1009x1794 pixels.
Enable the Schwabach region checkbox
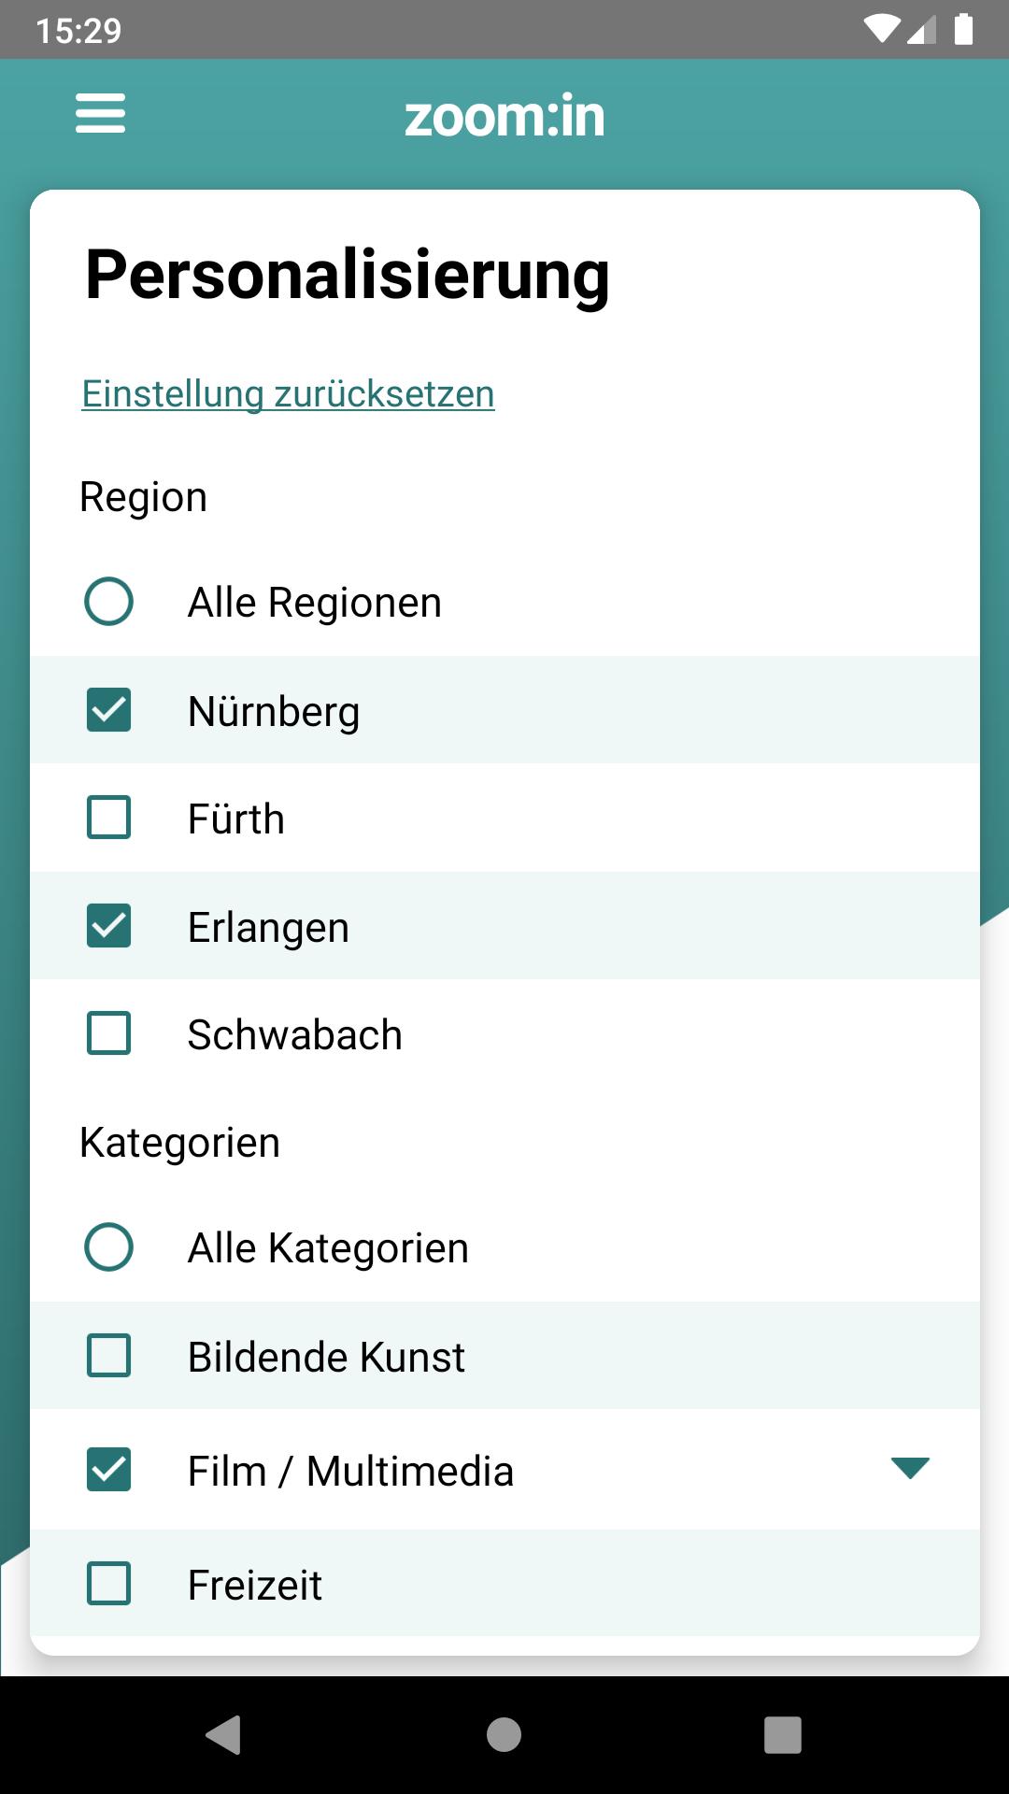click(108, 1033)
